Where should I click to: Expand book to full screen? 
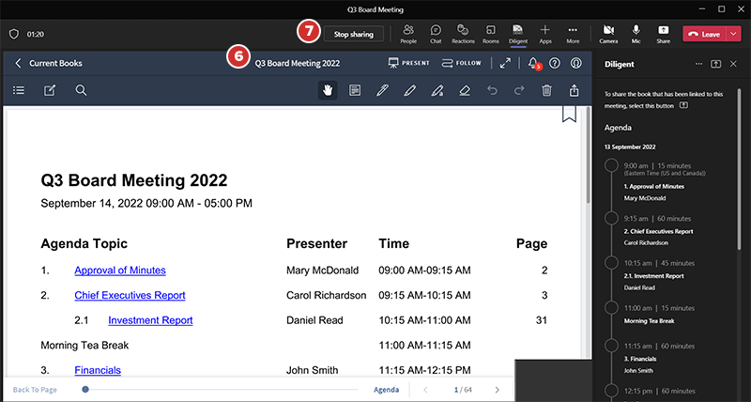[505, 63]
